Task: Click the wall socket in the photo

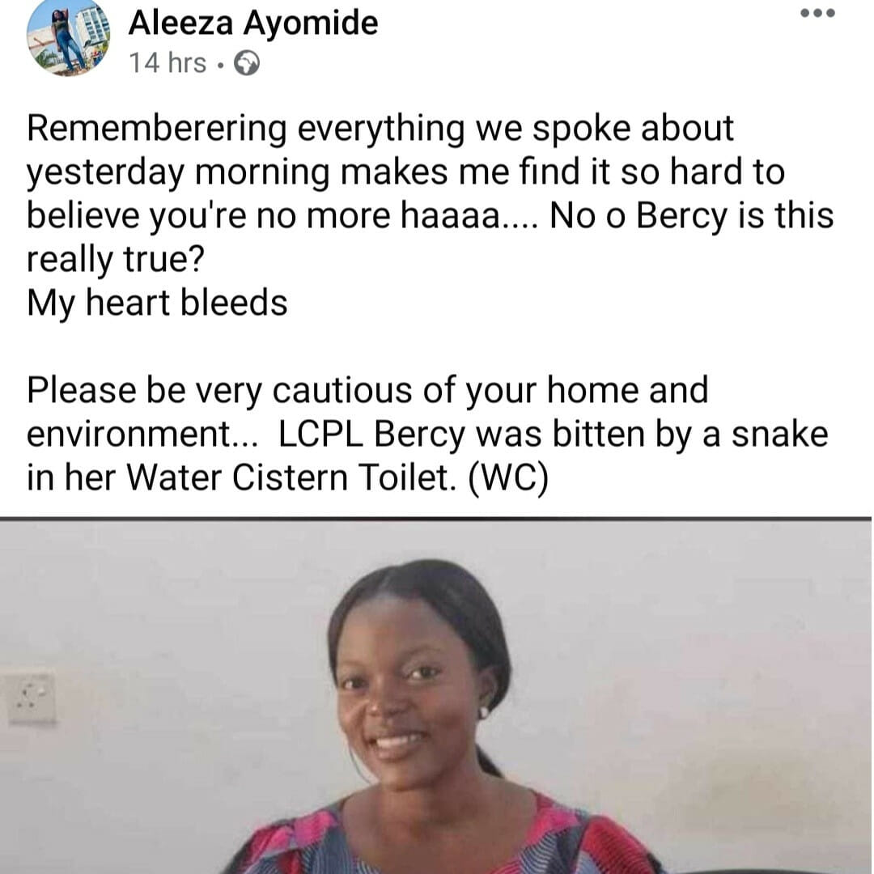Action: pos(32,698)
